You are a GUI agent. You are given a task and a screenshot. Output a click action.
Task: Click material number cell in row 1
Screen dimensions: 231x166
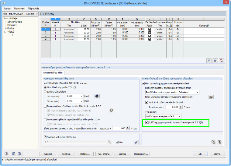[x=55, y=29]
